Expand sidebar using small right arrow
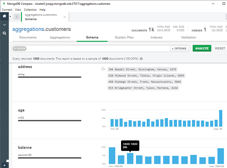The width and height of the screenshot is (227, 168). tap(10, 17)
